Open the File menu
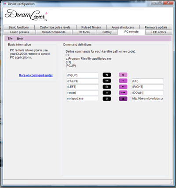The width and height of the screenshot is (176, 188). (10, 39)
